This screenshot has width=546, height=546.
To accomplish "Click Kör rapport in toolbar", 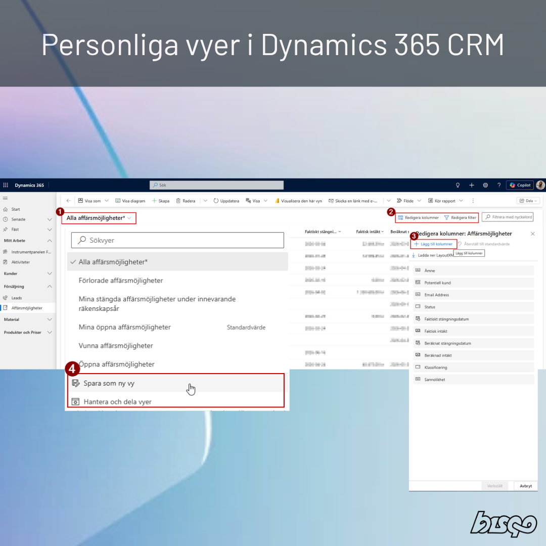I will point(441,201).
